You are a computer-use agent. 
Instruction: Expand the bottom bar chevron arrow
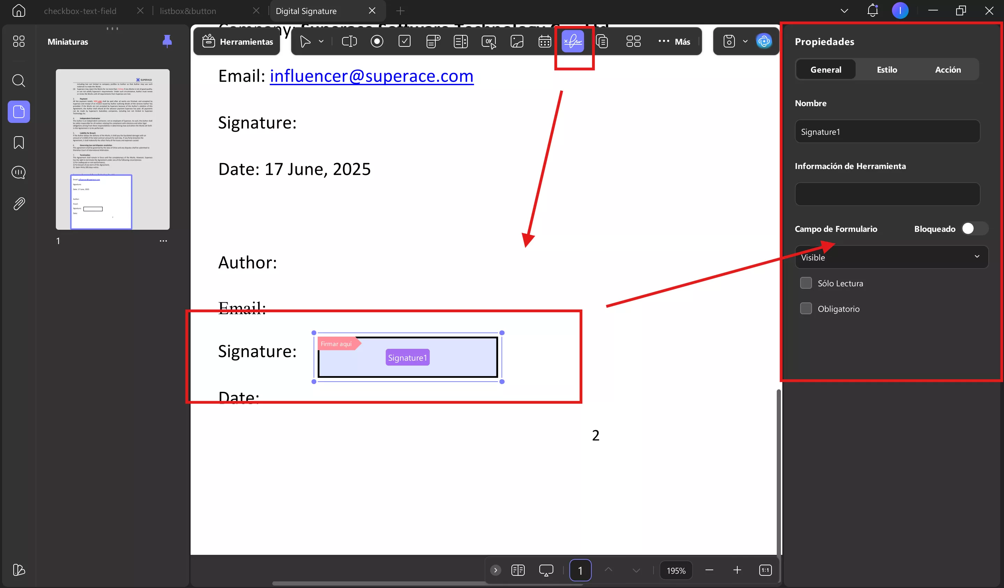[x=495, y=570]
